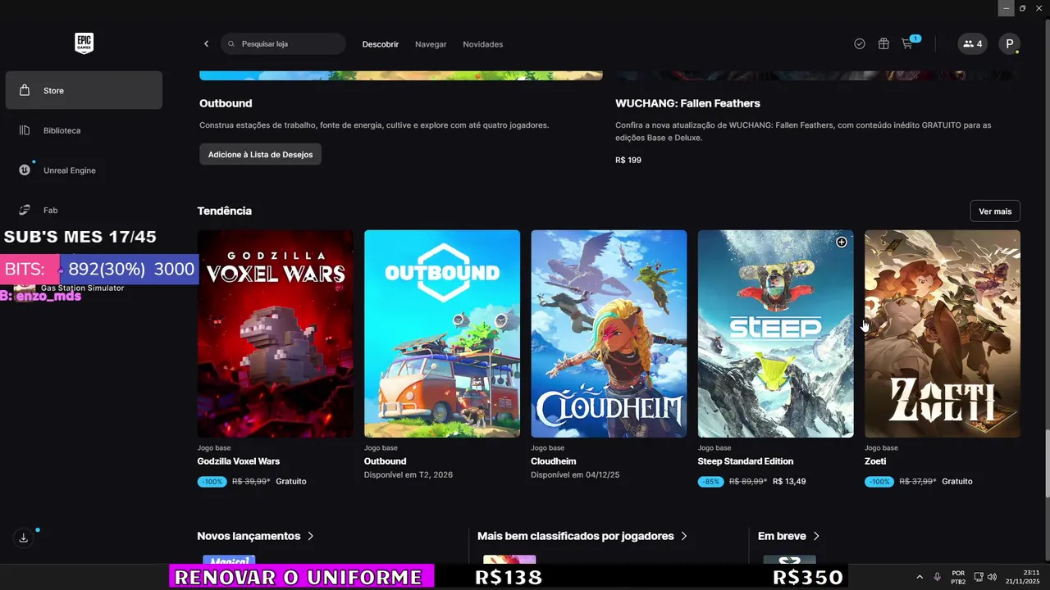Click the Outbound van cover art

(442, 334)
